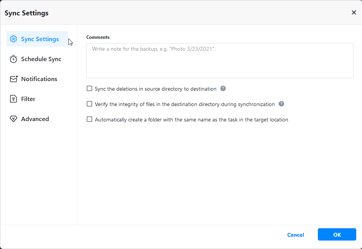Image resolution: width=362 pixels, height=249 pixels.
Task: Click the Sync Settings dialog title text
Action: tap(26, 13)
